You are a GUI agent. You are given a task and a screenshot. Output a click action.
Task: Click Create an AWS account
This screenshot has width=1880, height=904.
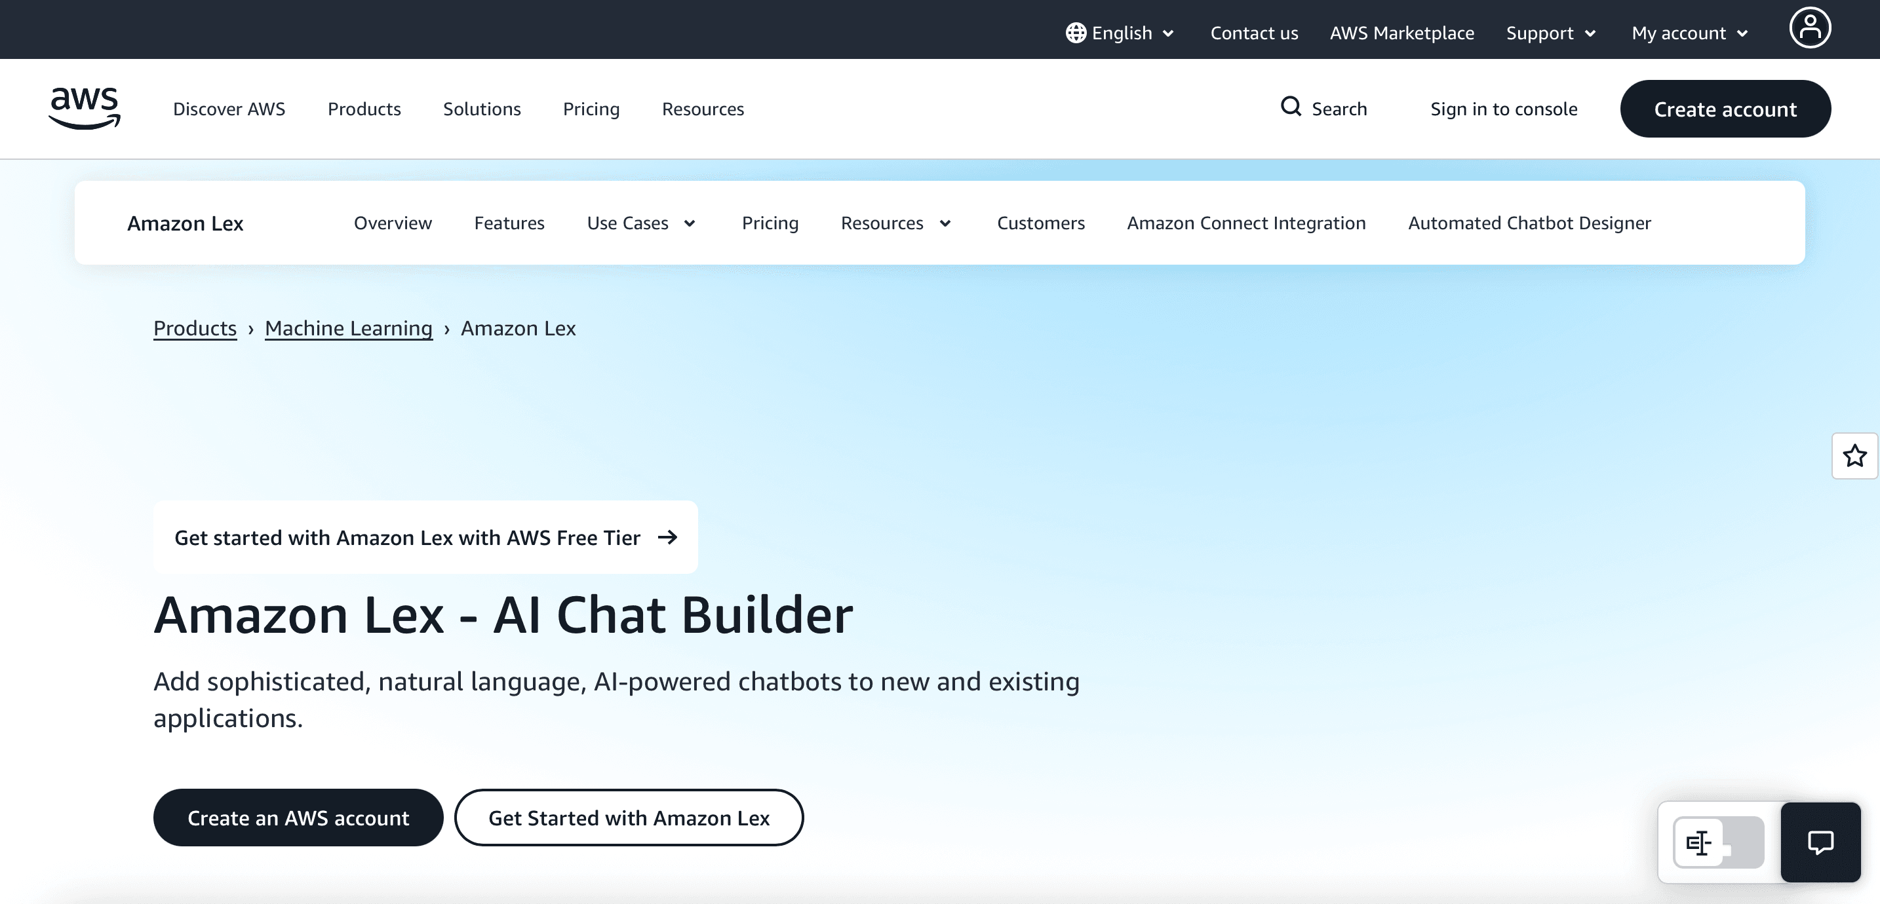pos(298,817)
